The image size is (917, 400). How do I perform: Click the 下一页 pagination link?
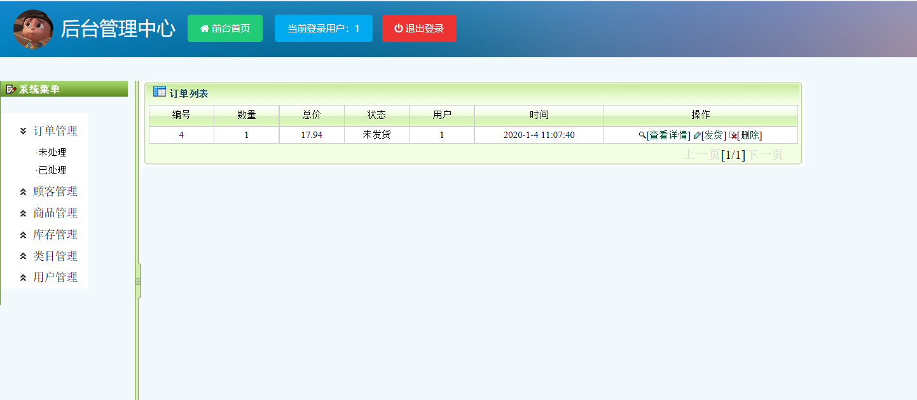pyautogui.click(x=764, y=155)
